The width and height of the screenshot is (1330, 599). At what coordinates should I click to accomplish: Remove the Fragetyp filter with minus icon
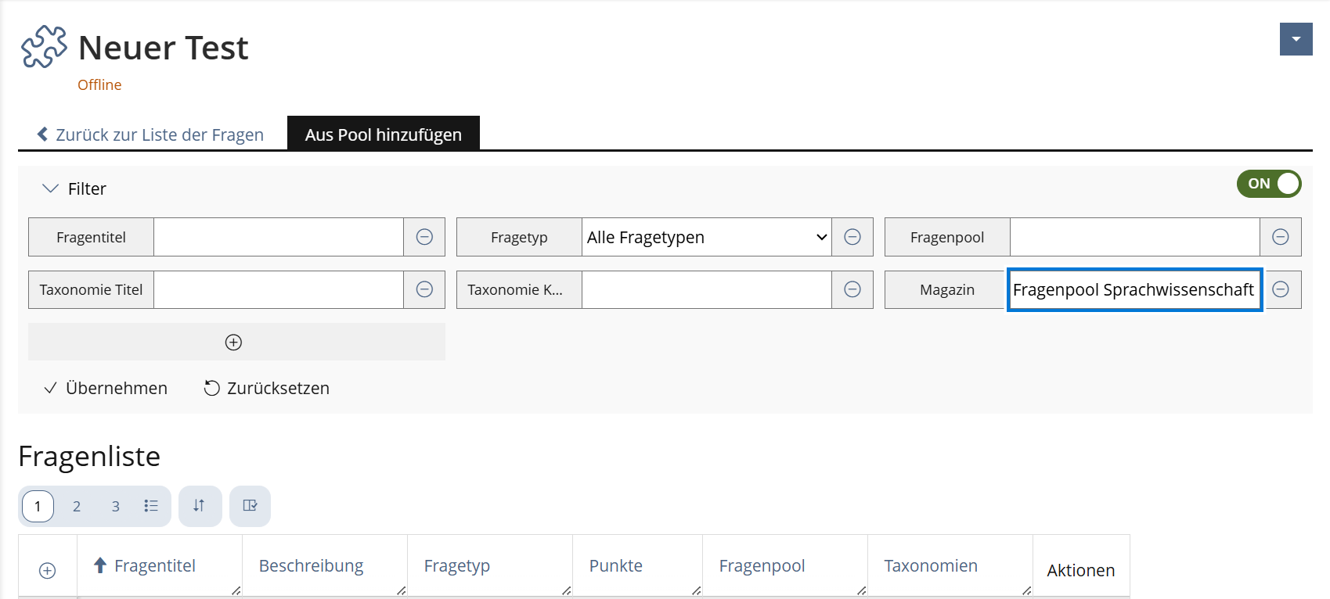[x=852, y=237]
